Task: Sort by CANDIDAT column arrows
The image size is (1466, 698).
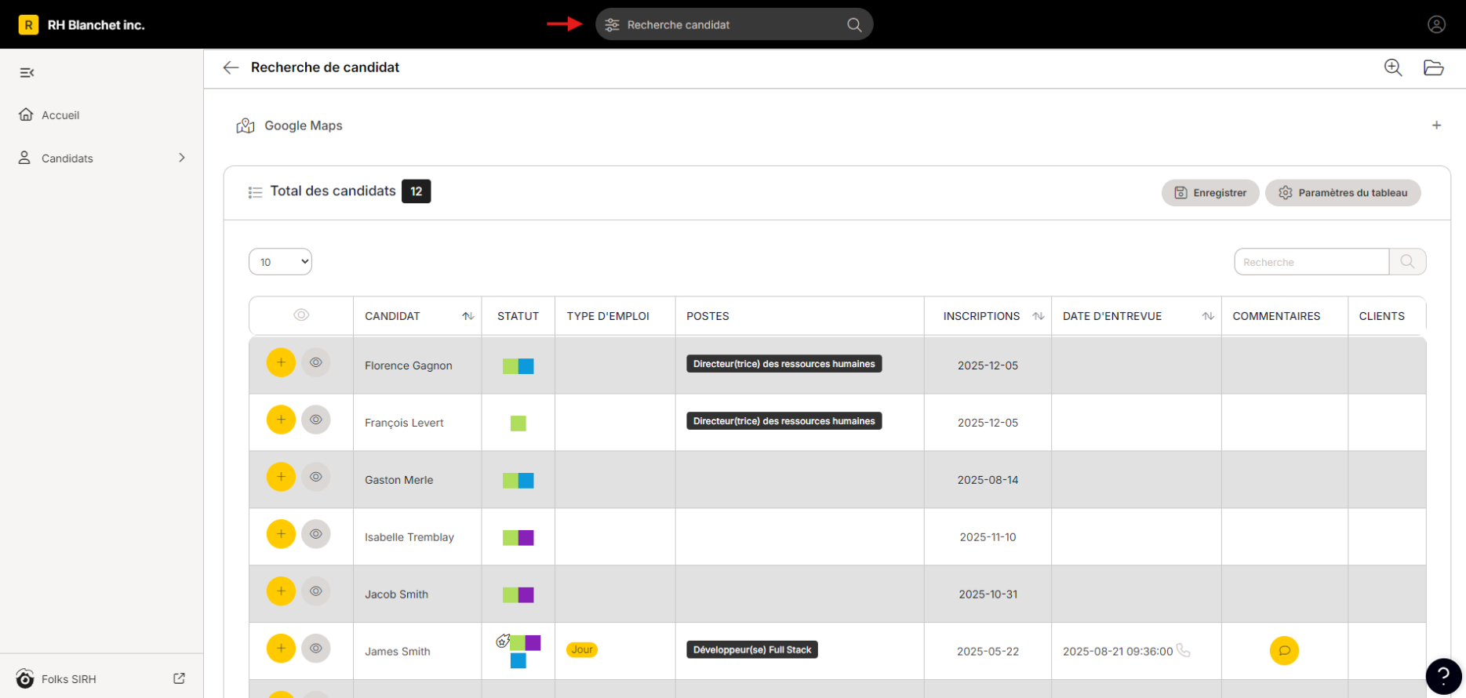Action: [468, 316]
